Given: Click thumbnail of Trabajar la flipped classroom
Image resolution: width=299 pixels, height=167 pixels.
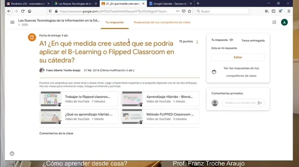Looking at the screenshot, I should click(50, 99).
